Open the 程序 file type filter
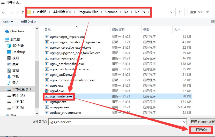Image resolution: width=215 pixels, height=137 pixels. tap(202, 122)
